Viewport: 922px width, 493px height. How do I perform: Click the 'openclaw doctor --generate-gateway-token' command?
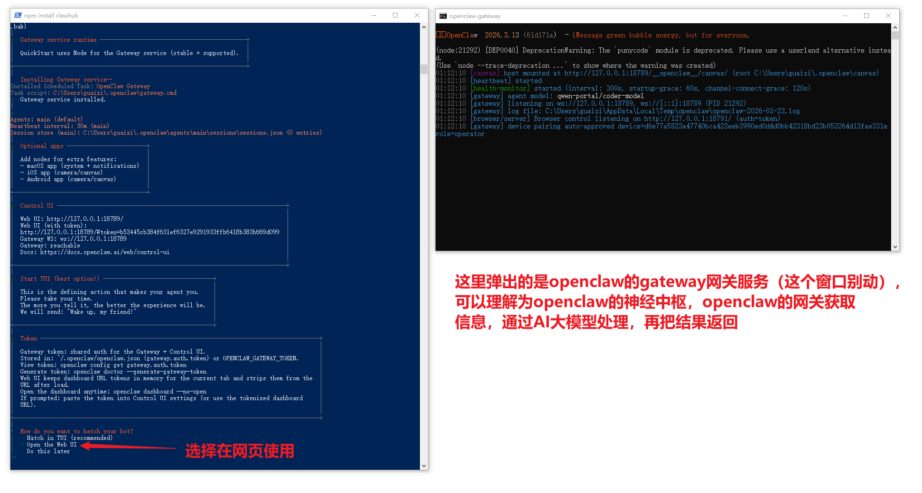tap(140, 372)
